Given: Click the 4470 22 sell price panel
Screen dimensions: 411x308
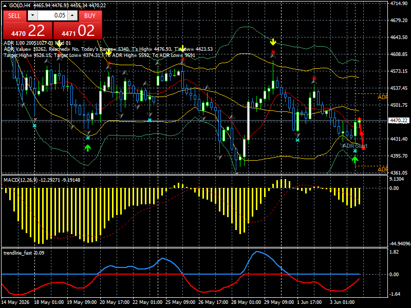Looking at the screenshot, I should click(x=28, y=31).
